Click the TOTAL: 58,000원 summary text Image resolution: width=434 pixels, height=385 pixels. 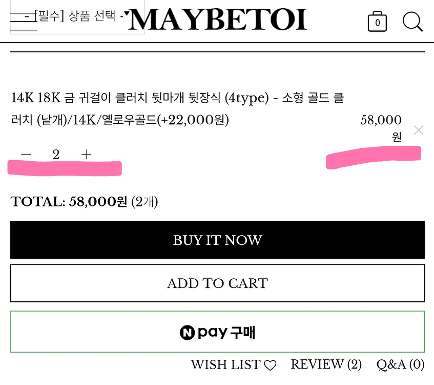(69, 202)
